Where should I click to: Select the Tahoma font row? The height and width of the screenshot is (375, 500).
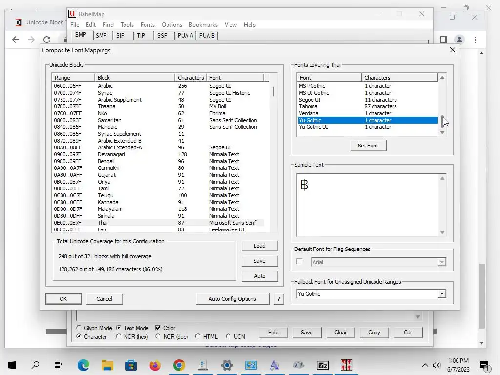pyautogui.click(x=368, y=106)
